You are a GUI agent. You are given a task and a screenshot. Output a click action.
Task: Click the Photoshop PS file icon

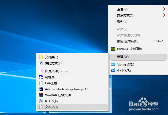[x=41, y=89]
